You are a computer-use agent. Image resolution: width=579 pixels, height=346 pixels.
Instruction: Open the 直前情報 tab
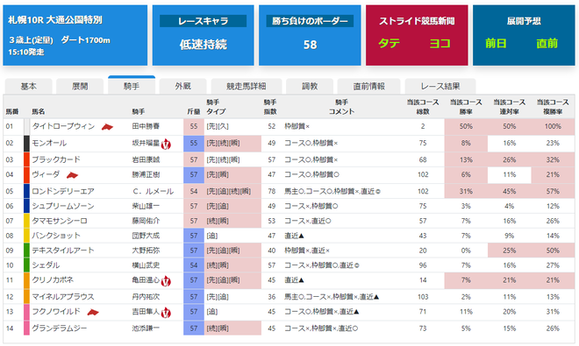368,87
